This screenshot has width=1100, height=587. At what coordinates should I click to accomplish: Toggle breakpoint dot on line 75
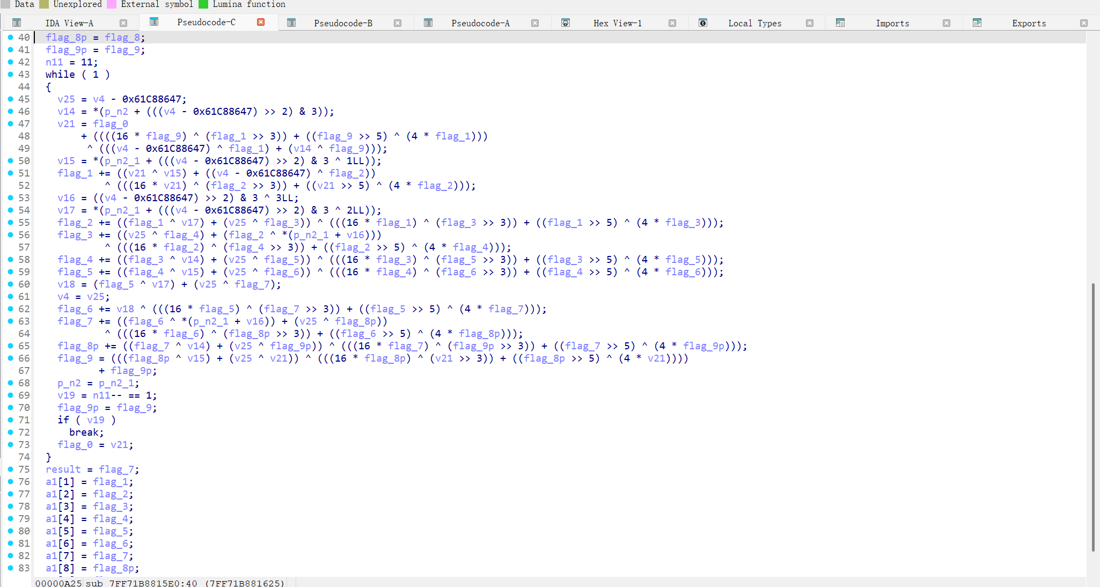(10, 469)
